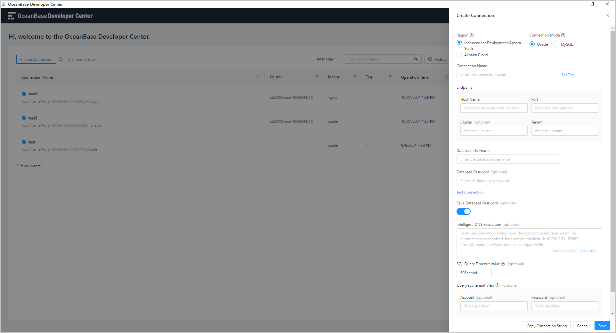Click the SQL Query Timeout Value field
The width and height of the screenshot is (616, 333).
(474, 273)
